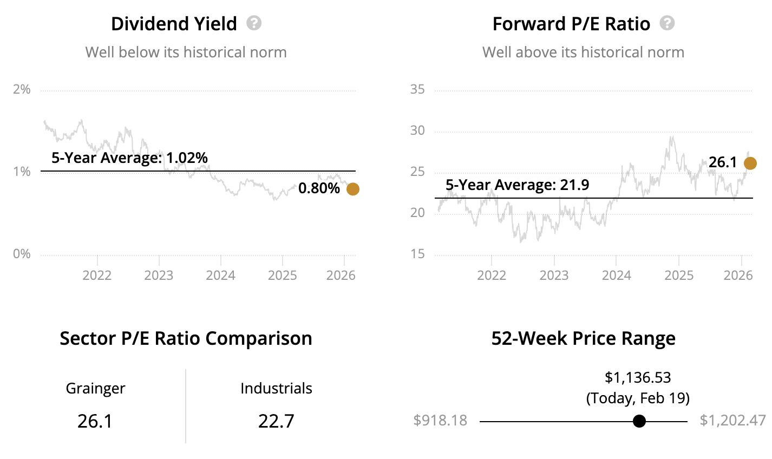The width and height of the screenshot is (772, 459).
Task: Click the gold Forward P/E current-value dot
Action: point(750,163)
